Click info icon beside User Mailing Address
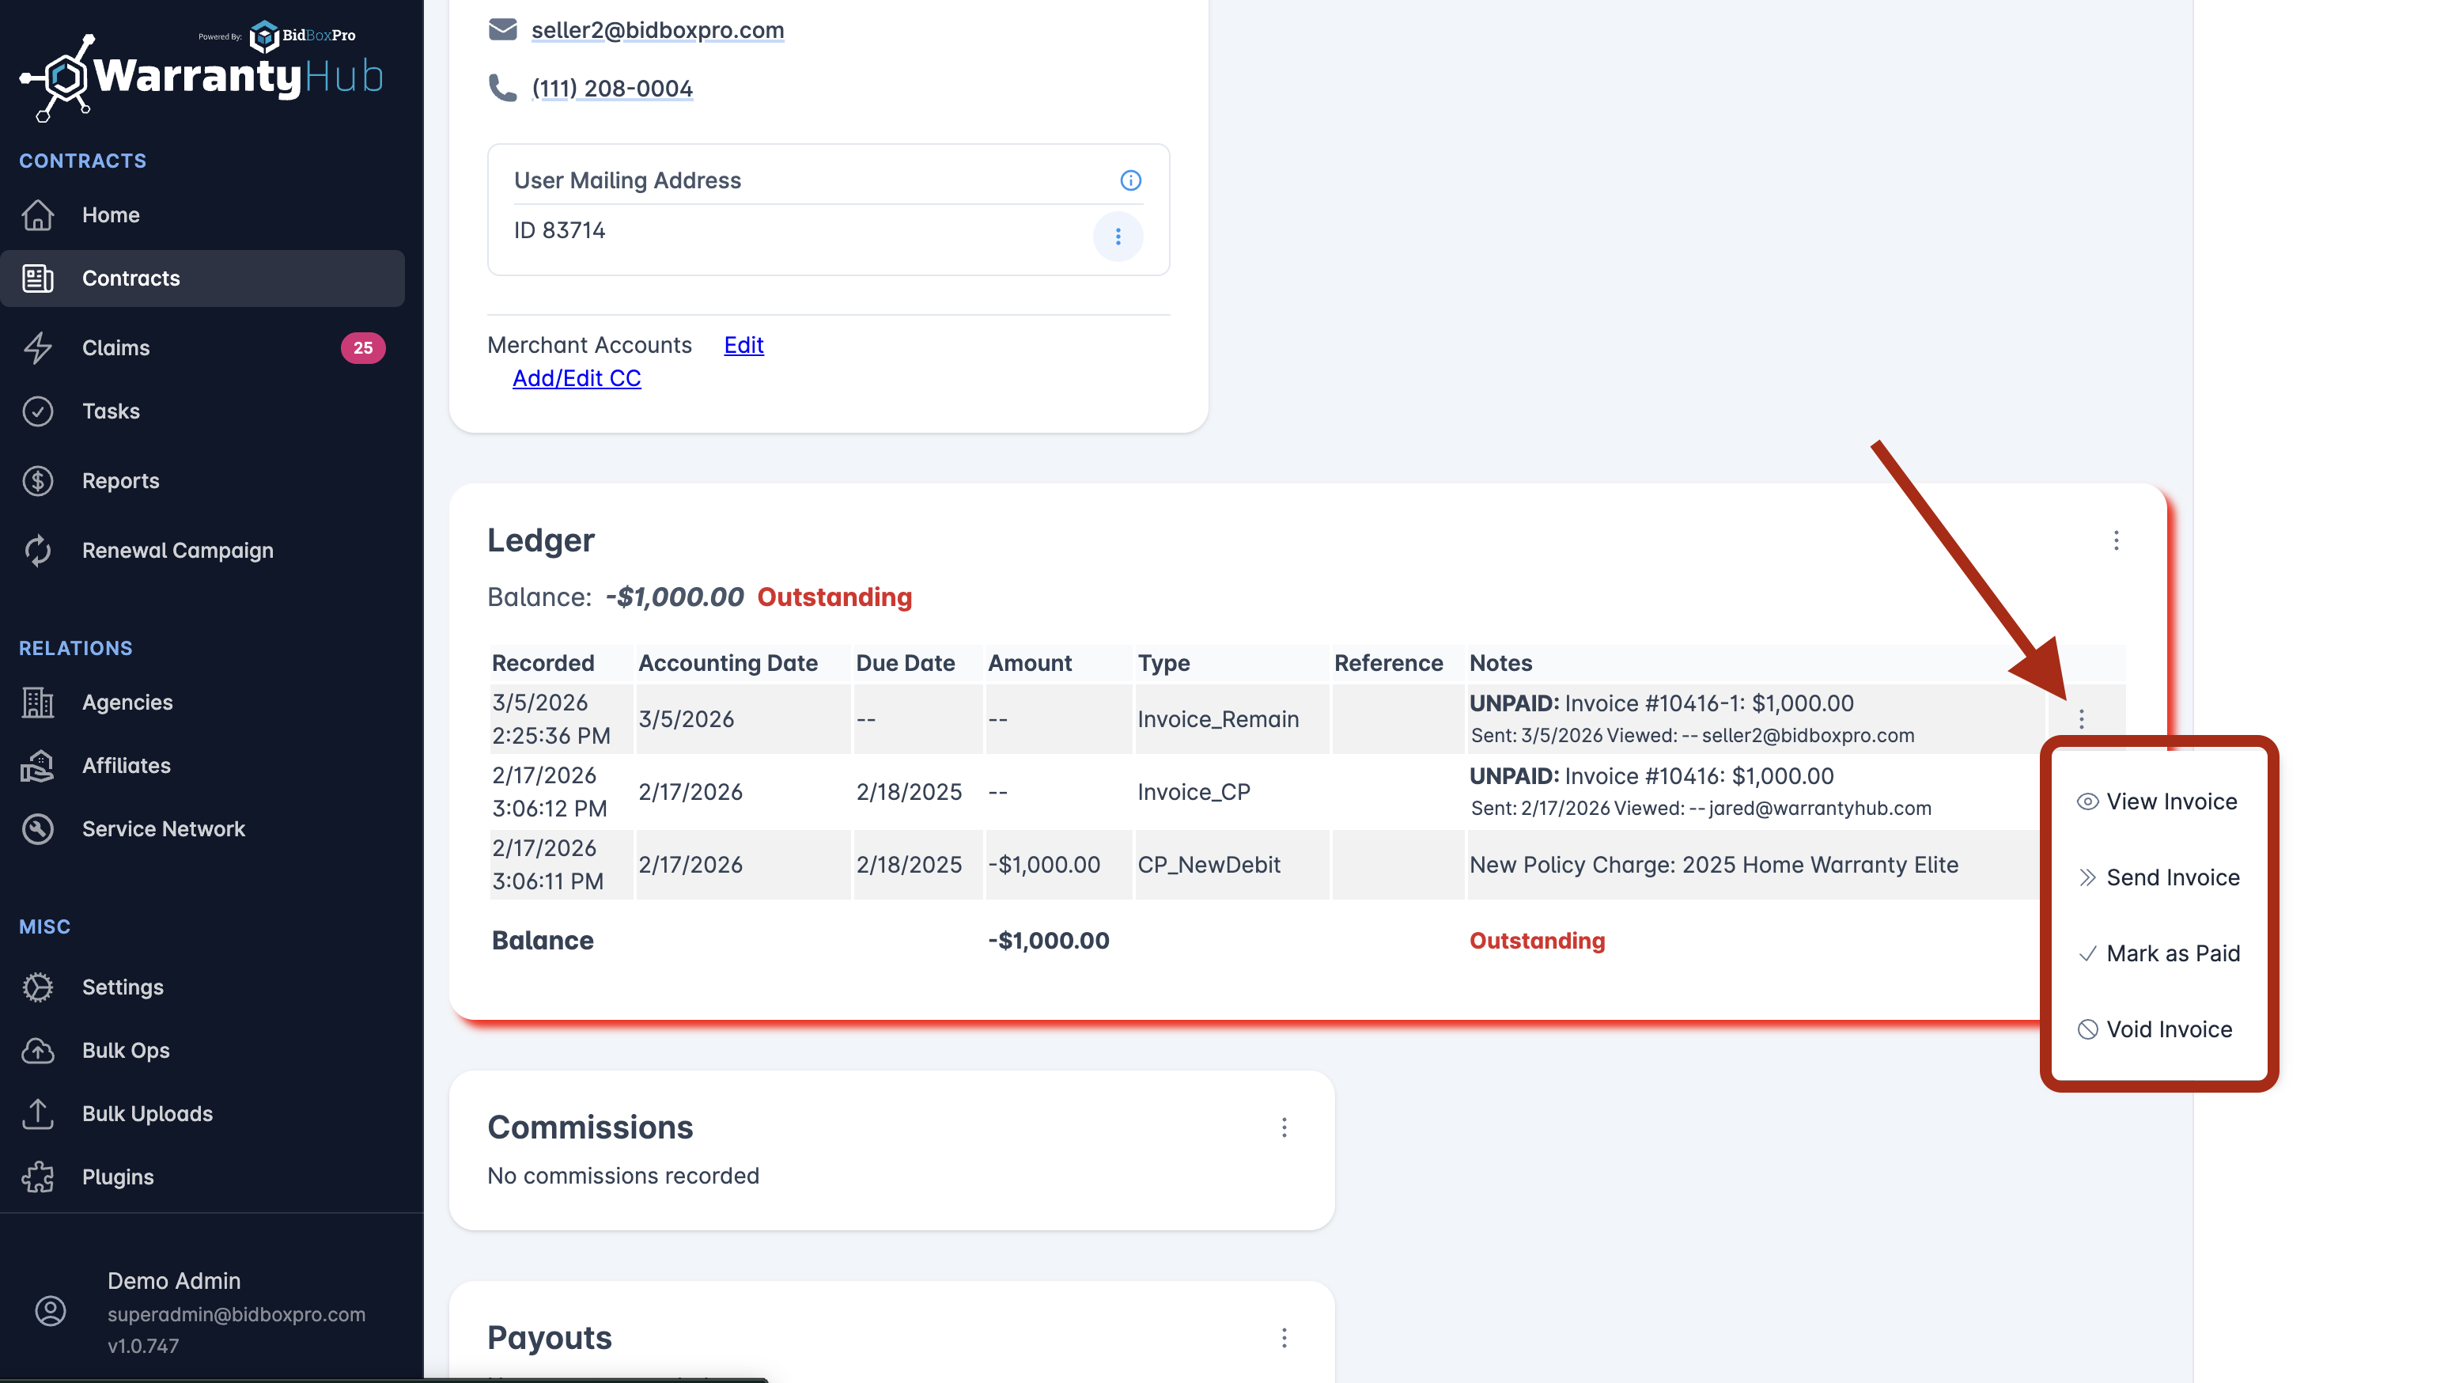This screenshot has width=2463, height=1383. [1130, 180]
